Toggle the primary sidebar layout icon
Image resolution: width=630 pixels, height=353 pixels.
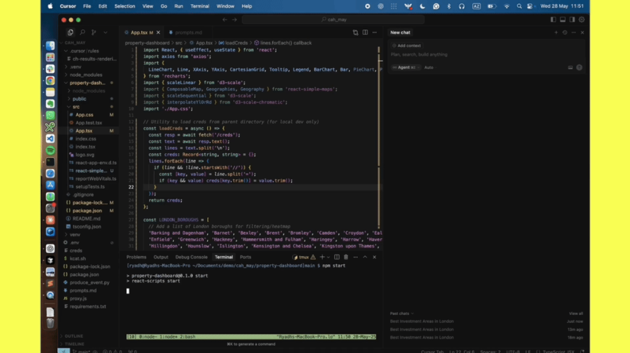coord(553,20)
